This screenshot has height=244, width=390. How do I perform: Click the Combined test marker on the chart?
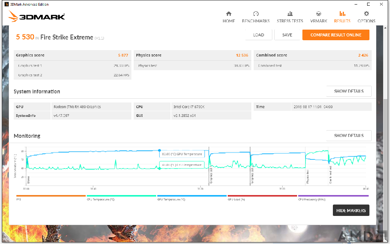pyautogui.click(x=330, y=175)
